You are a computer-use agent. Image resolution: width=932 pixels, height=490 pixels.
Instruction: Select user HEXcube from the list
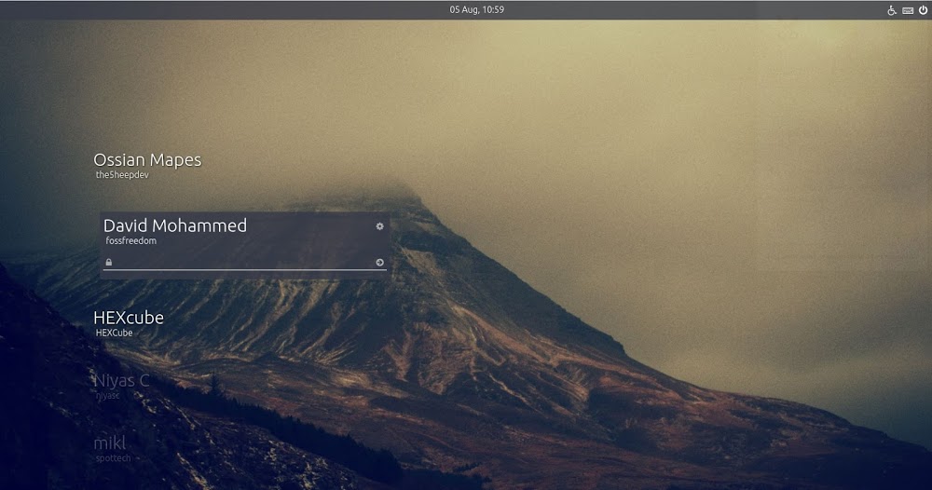point(129,318)
